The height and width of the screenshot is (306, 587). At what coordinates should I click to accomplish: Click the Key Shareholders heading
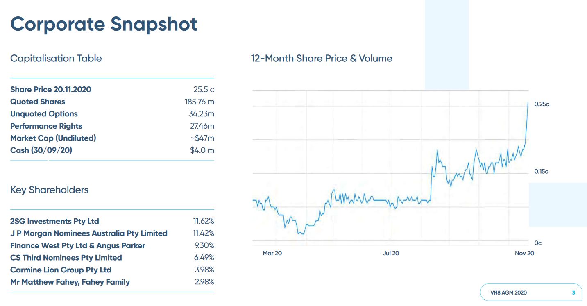coord(49,190)
